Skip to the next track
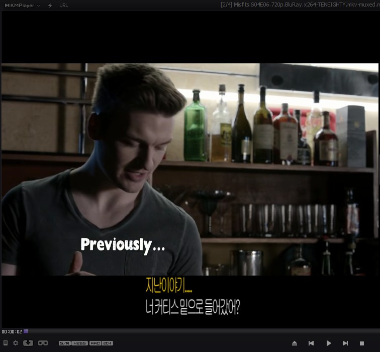 click(x=345, y=343)
